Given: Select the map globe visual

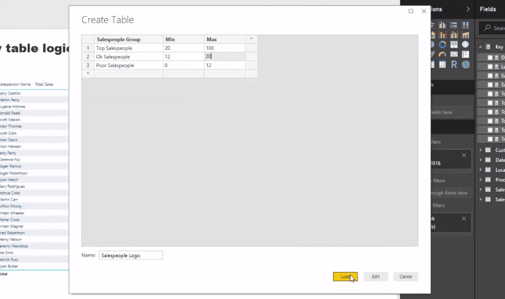Looking at the screenshot, I should pyautogui.click(x=465, y=44).
